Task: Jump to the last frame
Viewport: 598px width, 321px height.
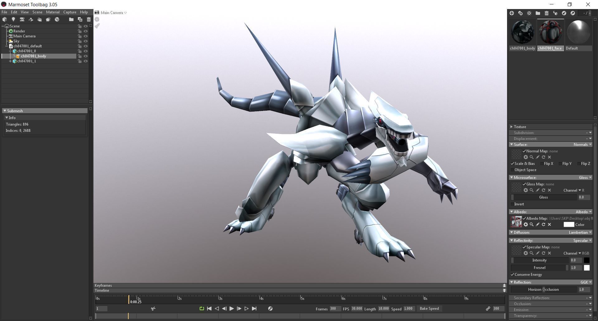Action: [254, 309]
